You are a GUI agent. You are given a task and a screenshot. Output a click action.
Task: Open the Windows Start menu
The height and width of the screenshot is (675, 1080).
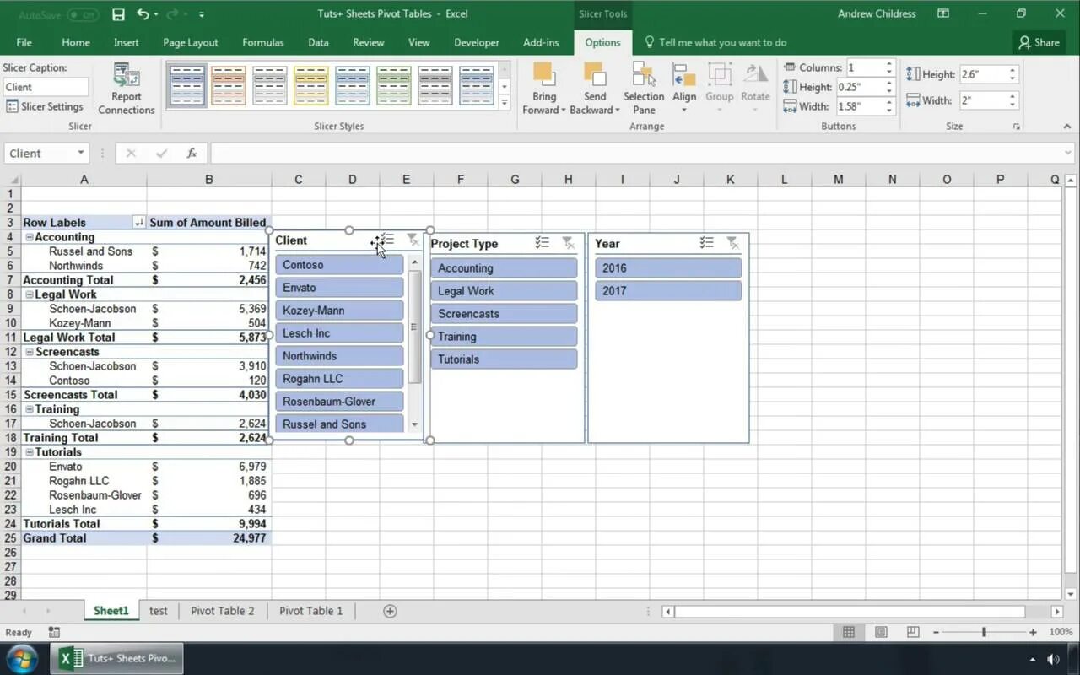(22, 658)
